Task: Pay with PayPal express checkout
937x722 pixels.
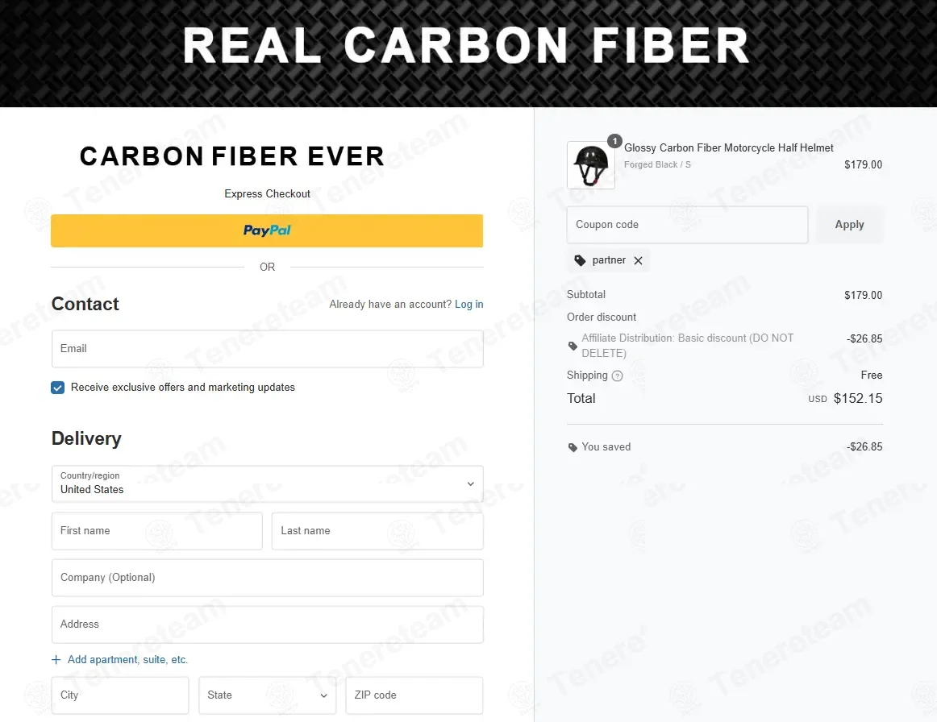Action: (x=267, y=230)
